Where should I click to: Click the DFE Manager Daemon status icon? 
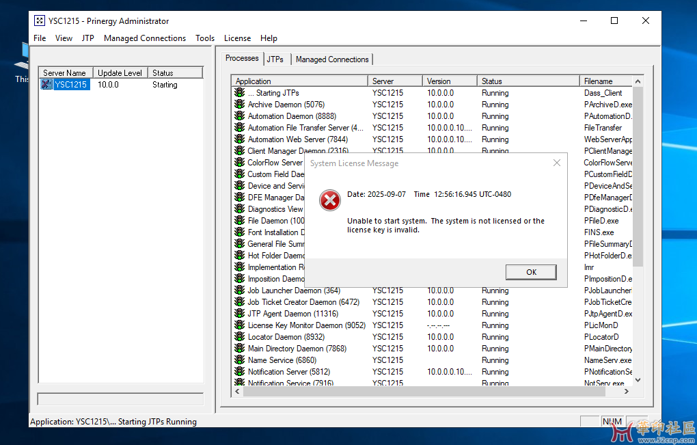[x=240, y=197]
